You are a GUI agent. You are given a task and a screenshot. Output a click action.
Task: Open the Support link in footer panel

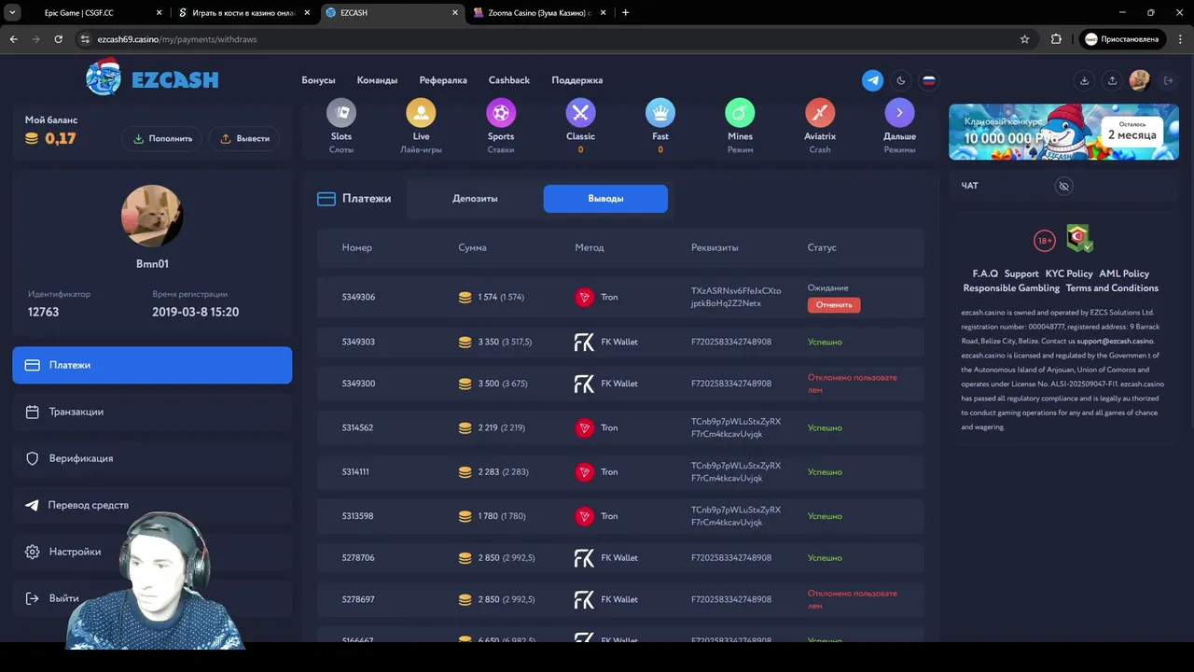[x=1021, y=273]
